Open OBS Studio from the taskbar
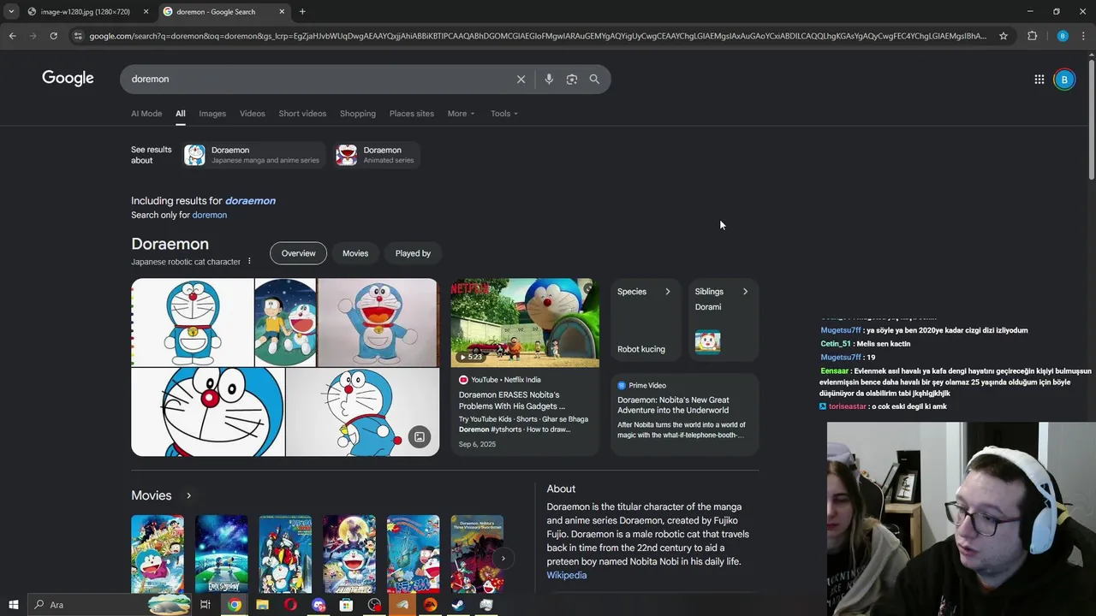 [x=374, y=605]
